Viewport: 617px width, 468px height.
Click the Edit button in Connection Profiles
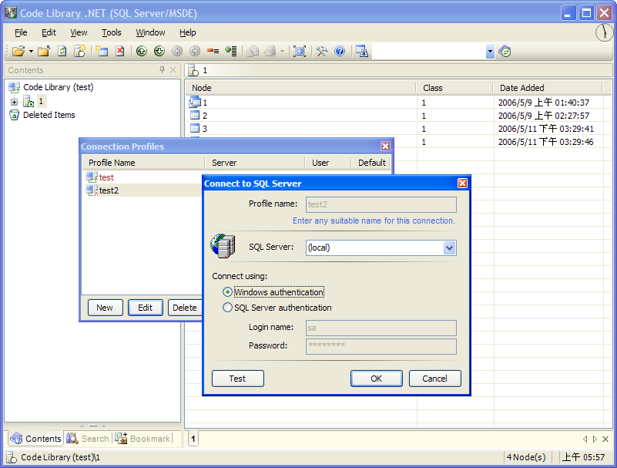pyautogui.click(x=146, y=308)
